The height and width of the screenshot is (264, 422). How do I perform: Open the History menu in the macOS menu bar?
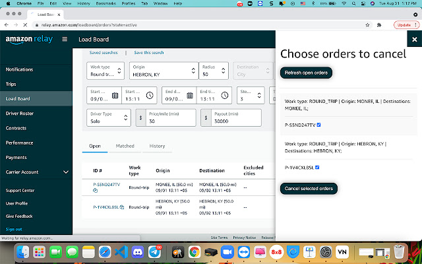(84, 3)
